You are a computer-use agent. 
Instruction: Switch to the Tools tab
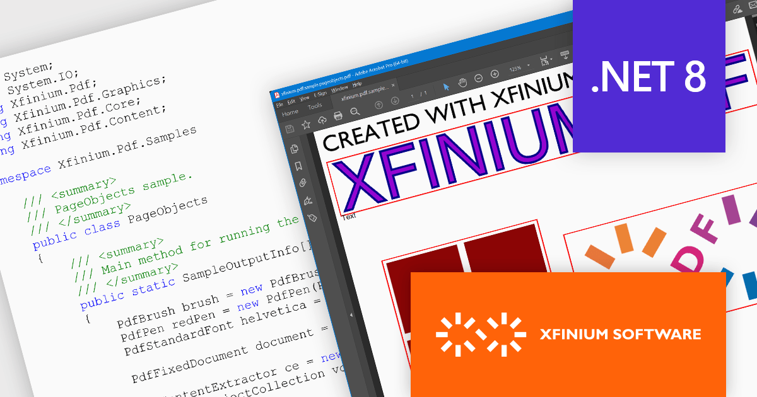[315, 106]
